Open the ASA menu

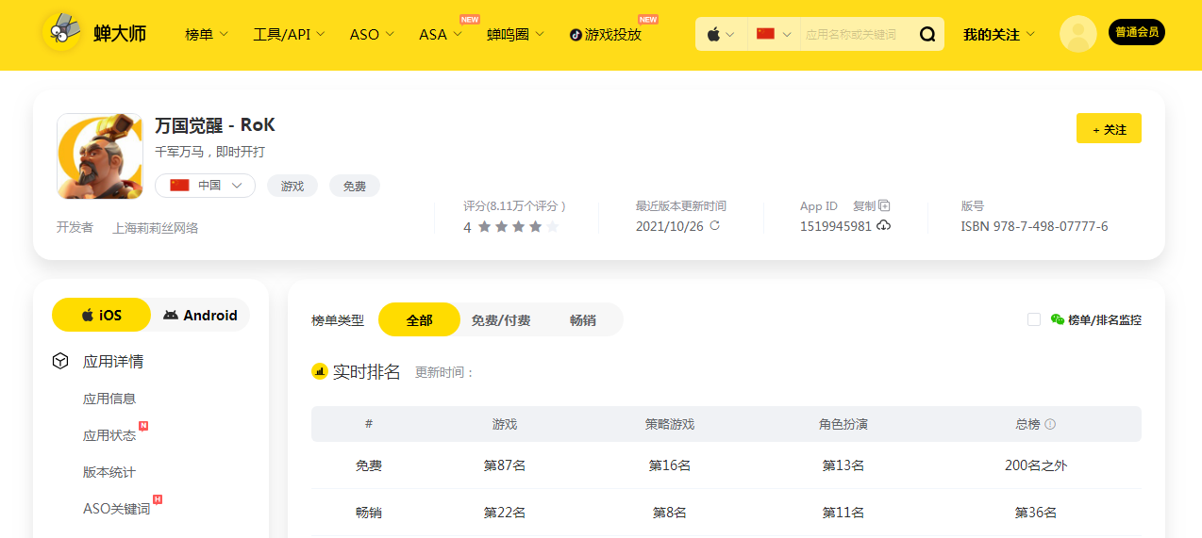click(x=441, y=35)
